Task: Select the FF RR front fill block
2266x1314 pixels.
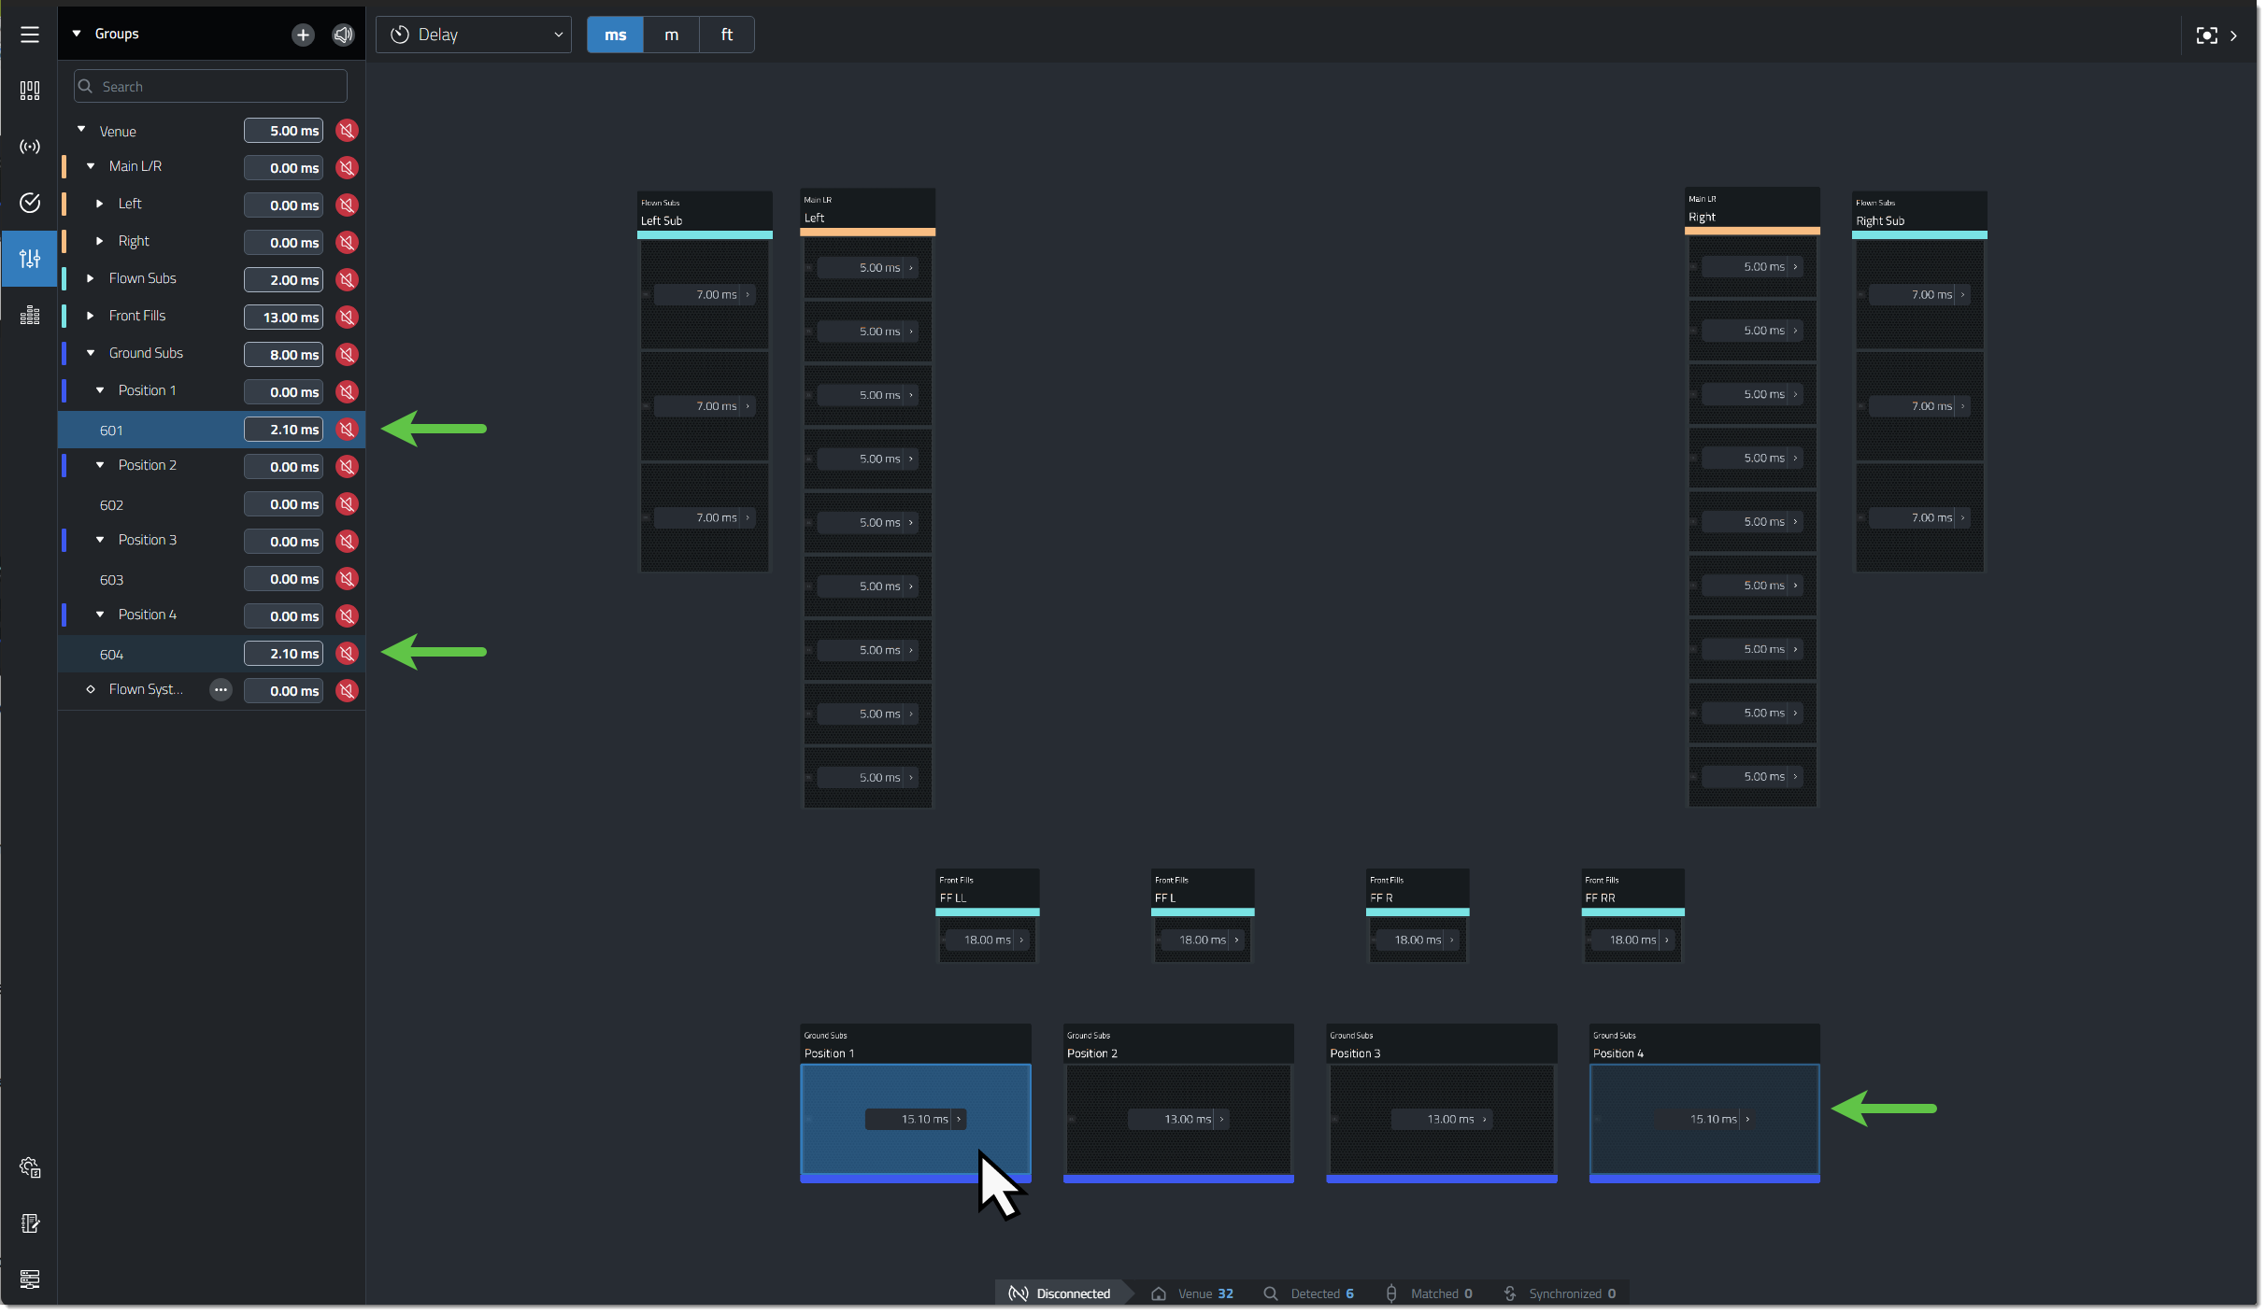Action: click(x=1632, y=939)
